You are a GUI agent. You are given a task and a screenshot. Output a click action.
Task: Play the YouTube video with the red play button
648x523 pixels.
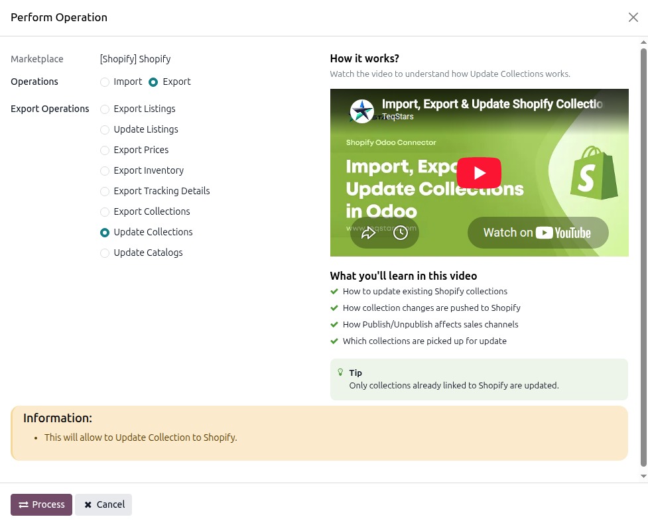(479, 173)
